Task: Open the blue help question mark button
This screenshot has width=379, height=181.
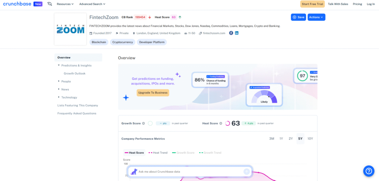Action: pyautogui.click(x=369, y=171)
